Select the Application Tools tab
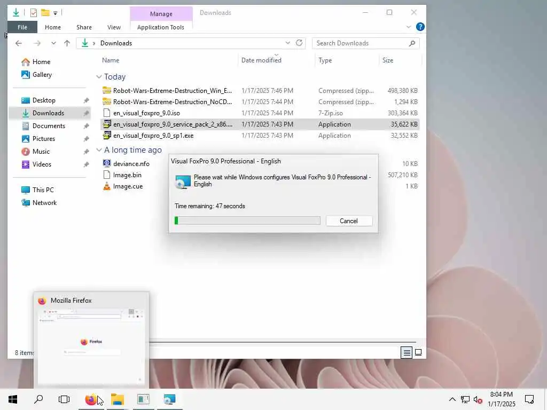Image resolution: width=547 pixels, height=410 pixels. (x=160, y=27)
